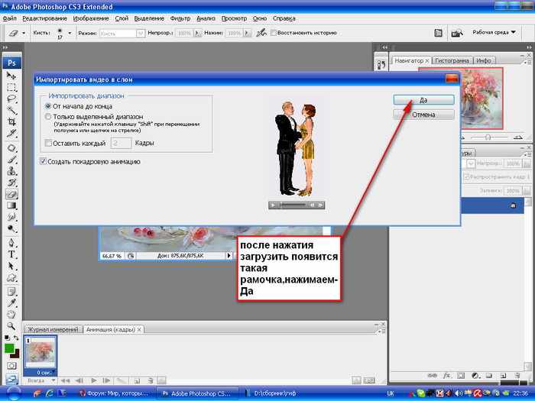Select the Eyedropper tool

tap(11, 302)
